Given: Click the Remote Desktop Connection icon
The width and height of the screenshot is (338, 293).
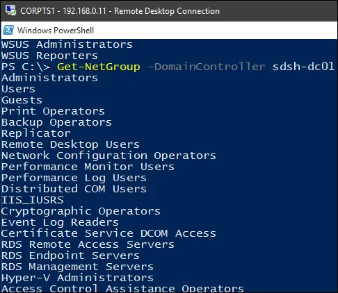Looking at the screenshot, I should pyautogui.click(x=10, y=10).
